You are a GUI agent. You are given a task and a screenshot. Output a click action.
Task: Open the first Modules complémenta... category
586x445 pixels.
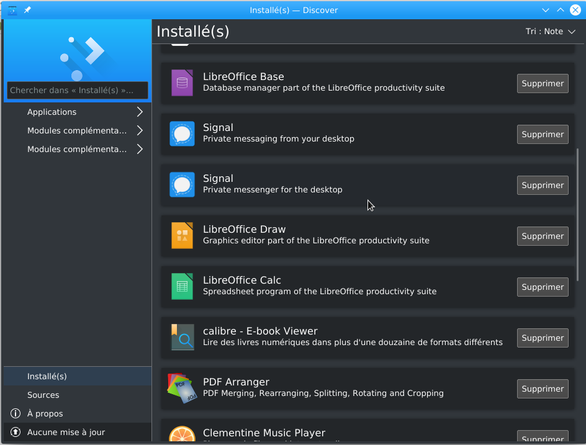pyautogui.click(x=78, y=130)
